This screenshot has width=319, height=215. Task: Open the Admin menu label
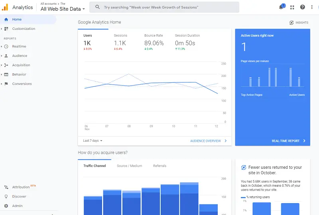click(x=17, y=206)
